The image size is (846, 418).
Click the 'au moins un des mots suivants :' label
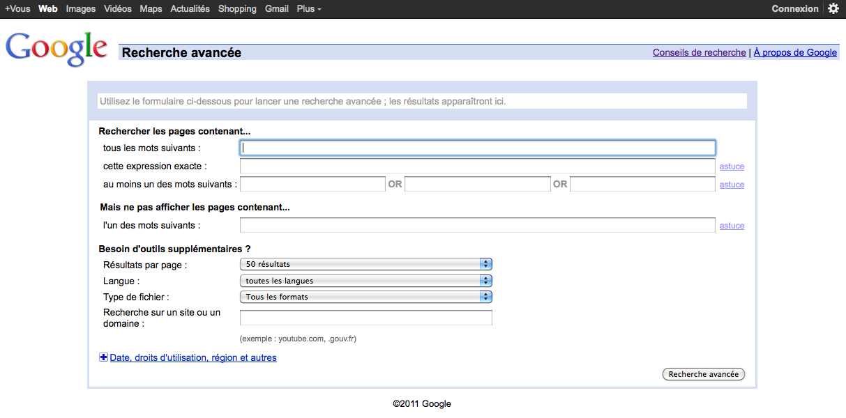click(x=170, y=185)
